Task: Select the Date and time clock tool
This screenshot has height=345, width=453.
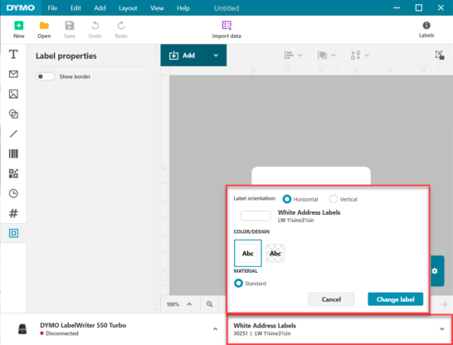Action: click(x=13, y=193)
